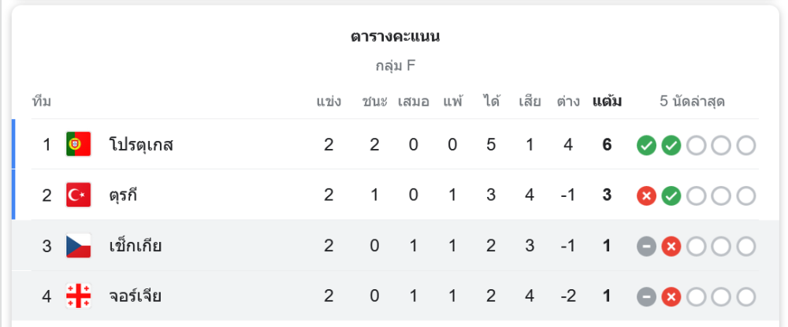Image resolution: width=788 pixels, height=327 pixels.
Task: Click the Portugal flag icon
Action: coord(79,144)
